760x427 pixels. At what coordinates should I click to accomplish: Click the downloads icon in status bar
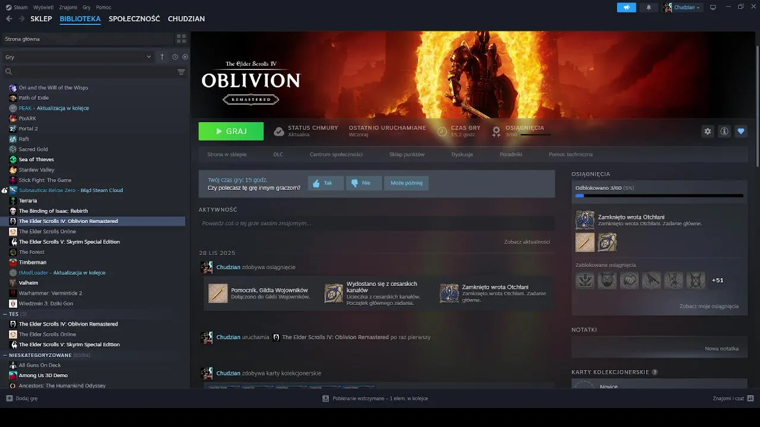pos(325,399)
